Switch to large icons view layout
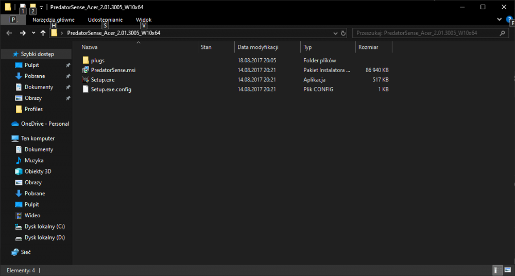 pos(507,270)
